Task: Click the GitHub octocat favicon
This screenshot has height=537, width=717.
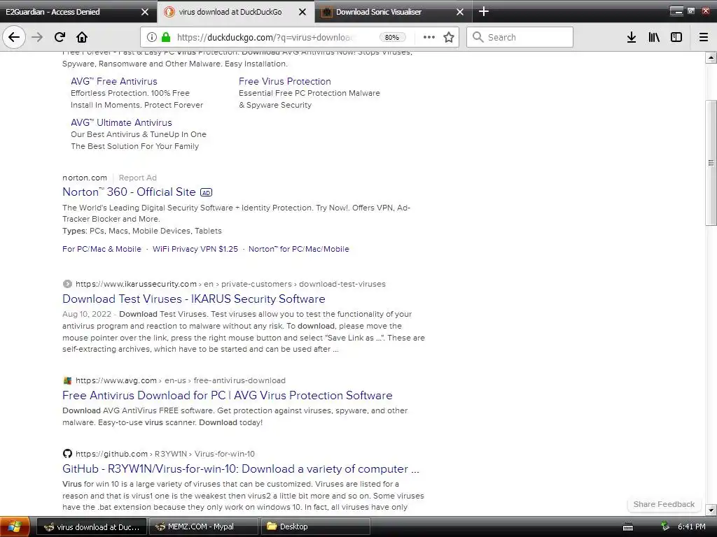Action: (x=67, y=453)
